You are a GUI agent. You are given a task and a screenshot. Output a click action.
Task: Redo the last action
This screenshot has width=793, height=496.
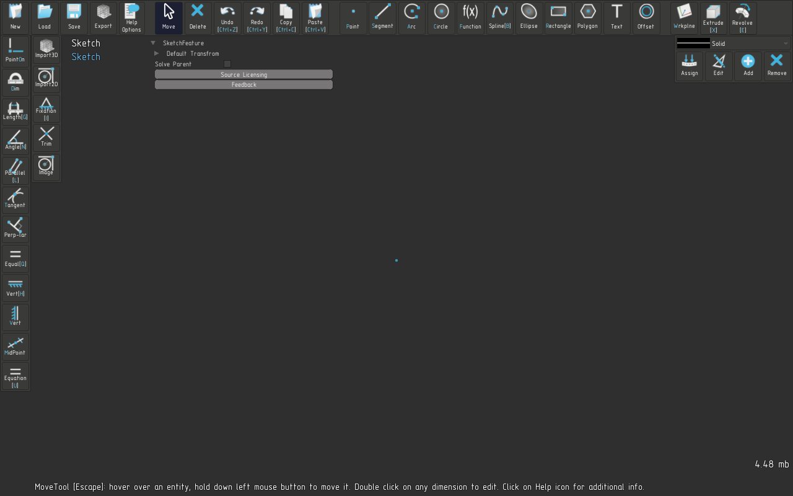256,17
